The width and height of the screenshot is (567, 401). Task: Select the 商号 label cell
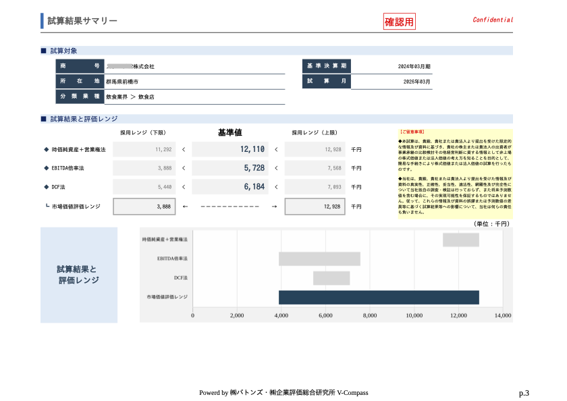click(80, 66)
